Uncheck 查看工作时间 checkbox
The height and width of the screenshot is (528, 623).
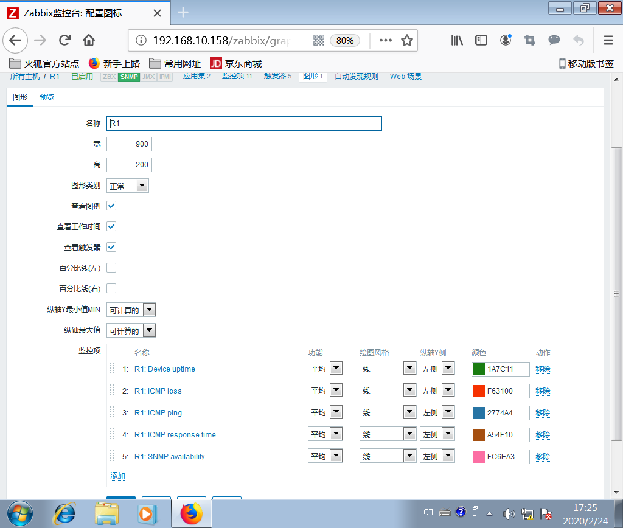pos(111,226)
